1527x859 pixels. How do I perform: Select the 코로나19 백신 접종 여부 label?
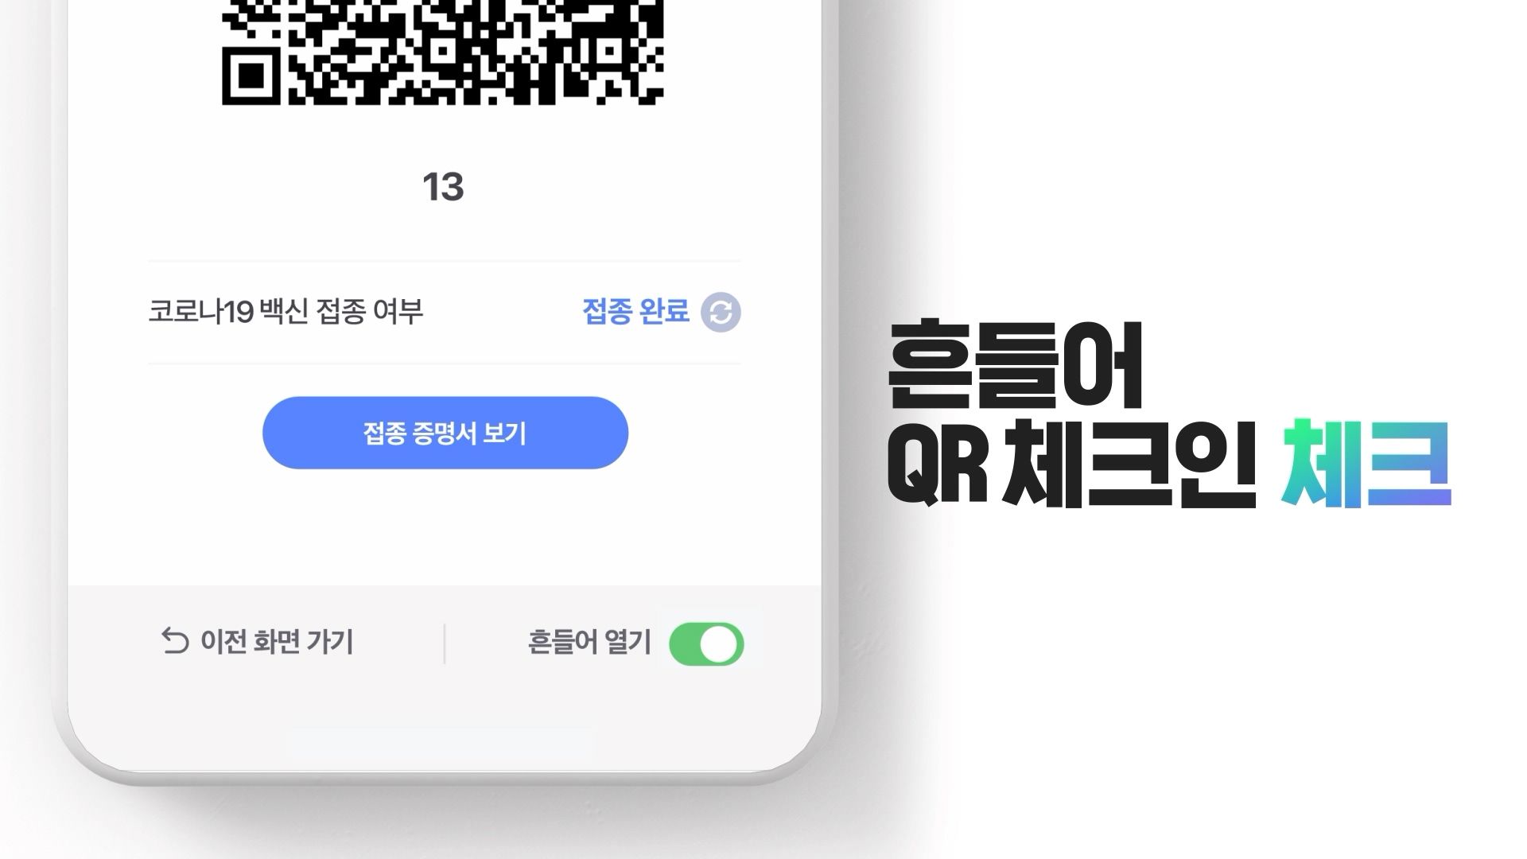click(286, 311)
